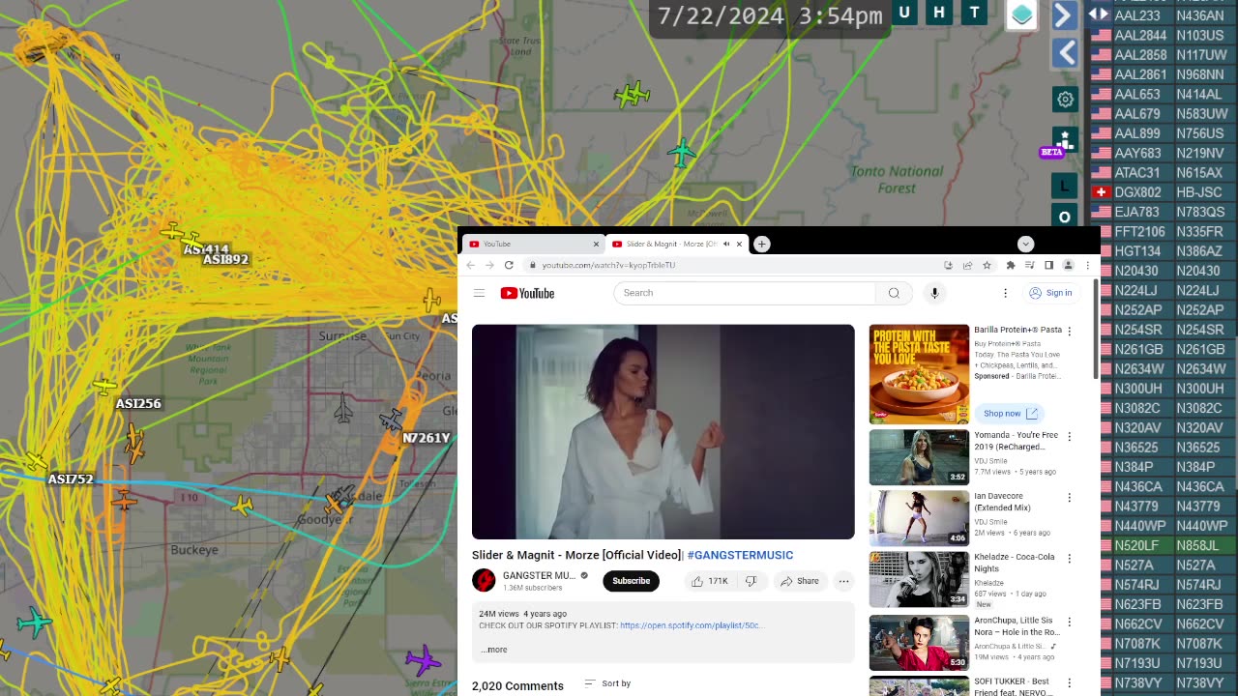Select AAL2844 row in aircraft list
The height and width of the screenshot is (696, 1238).
tap(1163, 36)
